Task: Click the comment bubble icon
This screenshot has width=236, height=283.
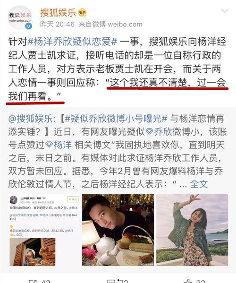Action: pos(111,282)
